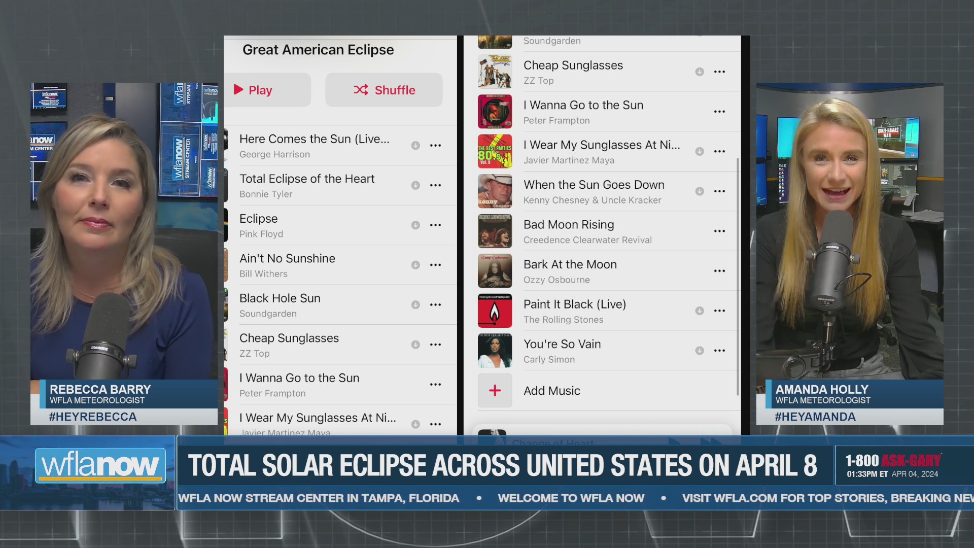
Task: Open options menu for "Black Hole Sun"
Action: coord(435,304)
